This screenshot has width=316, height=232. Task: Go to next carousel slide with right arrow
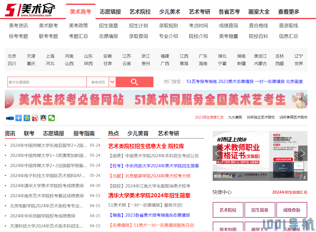point(302,154)
